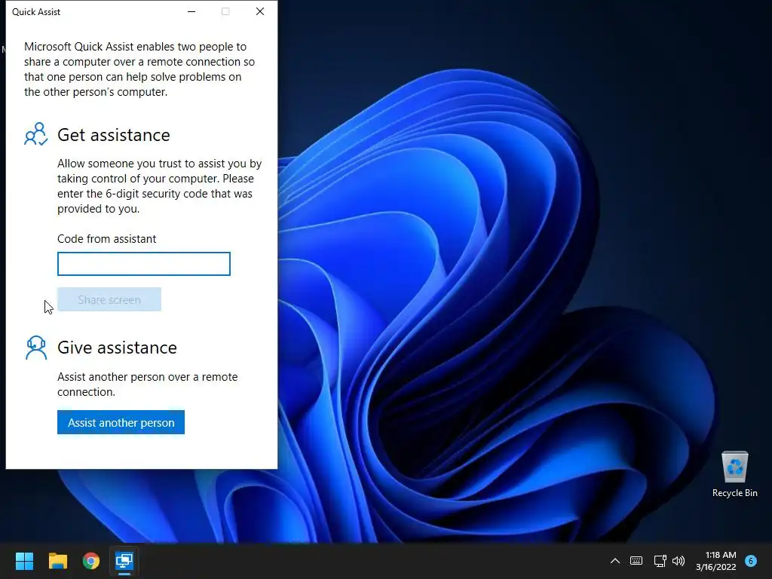Show hidden icons in system tray
This screenshot has width=772, height=579.
tap(615, 561)
